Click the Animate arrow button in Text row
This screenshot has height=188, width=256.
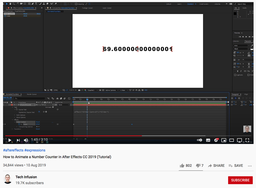tap(53, 107)
